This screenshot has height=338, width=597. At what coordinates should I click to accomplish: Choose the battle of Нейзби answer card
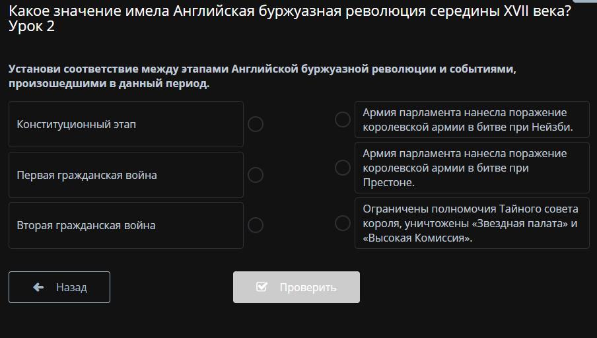[x=472, y=120]
